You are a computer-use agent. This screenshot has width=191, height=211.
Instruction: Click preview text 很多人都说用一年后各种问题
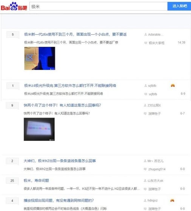pyautogui.click(x=82, y=189)
